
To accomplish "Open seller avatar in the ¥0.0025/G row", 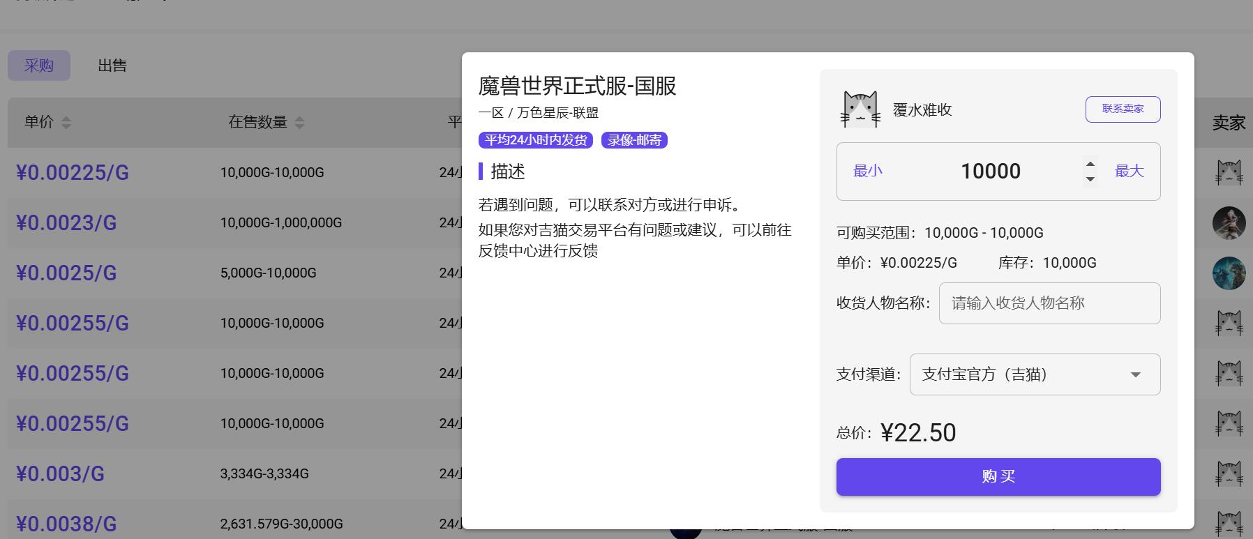I will pyautogui.click(x=1229, y=273).
